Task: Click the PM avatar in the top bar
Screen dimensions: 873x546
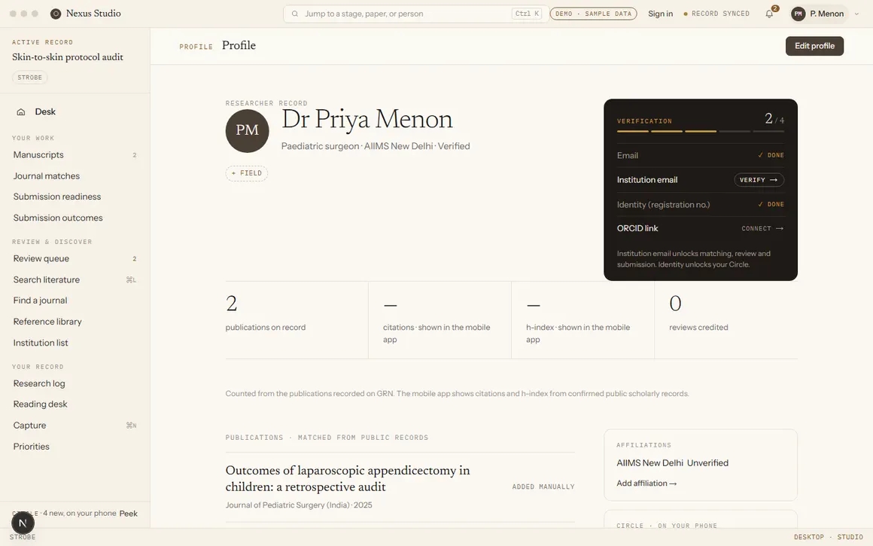Action: (x=798, y=14)
